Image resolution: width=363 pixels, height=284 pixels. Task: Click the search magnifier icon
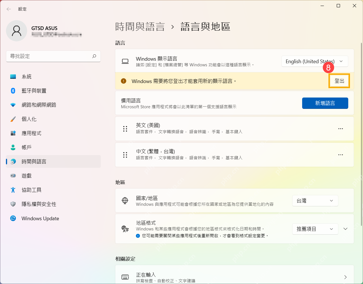(x=94, y=56)
